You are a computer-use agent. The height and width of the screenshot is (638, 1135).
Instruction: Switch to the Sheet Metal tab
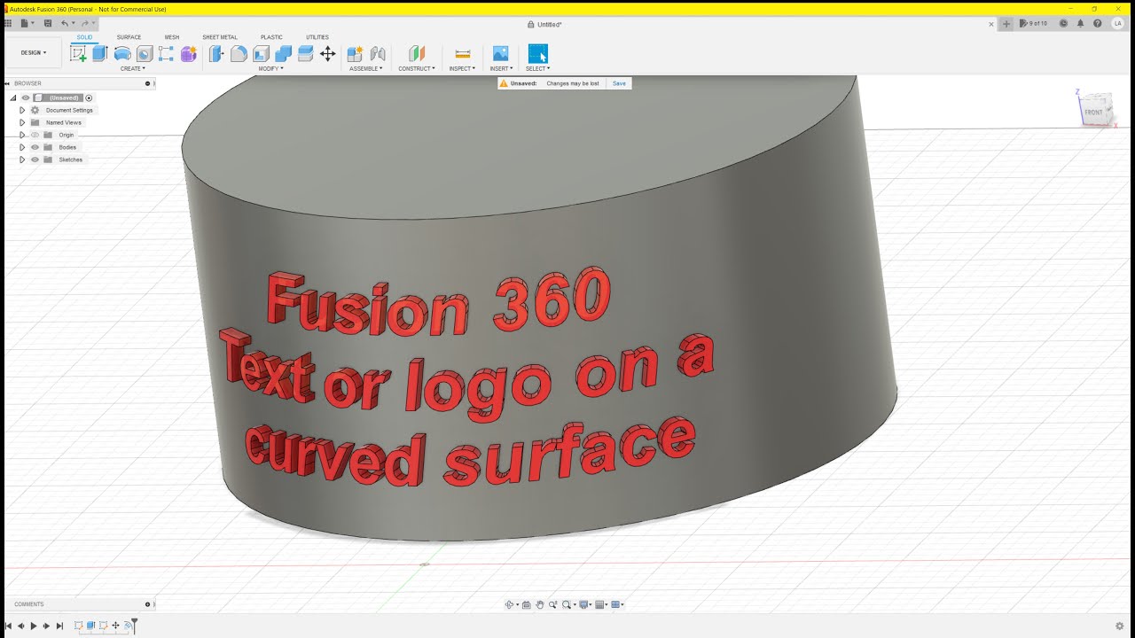[220, 37]
